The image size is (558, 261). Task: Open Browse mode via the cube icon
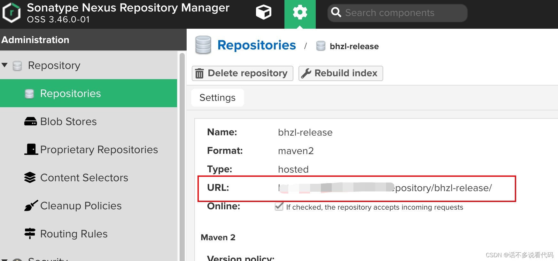(x=264, y=13)
